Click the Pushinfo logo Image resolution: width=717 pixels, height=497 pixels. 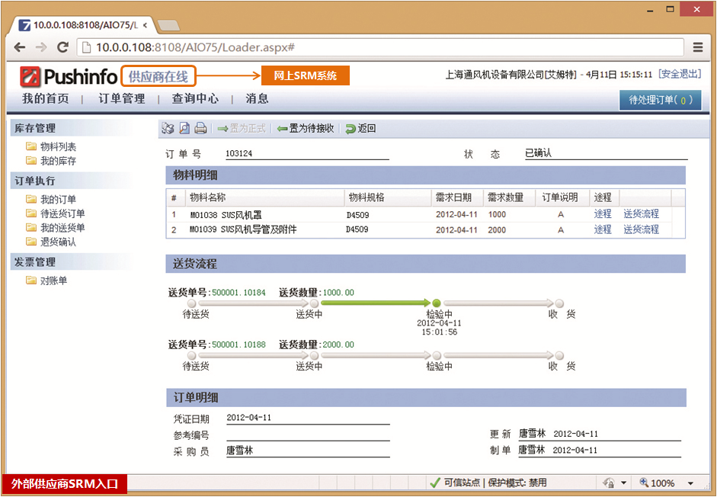pos(69,76)
